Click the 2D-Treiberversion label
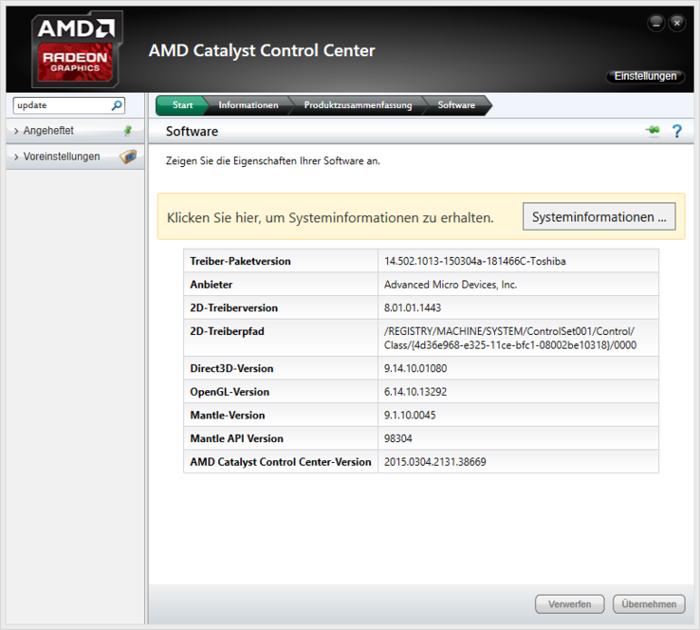 pos(233,307)
